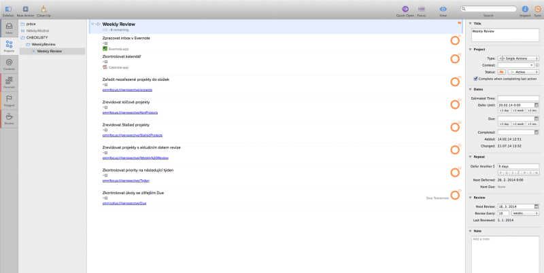This screenshot has width=544, height=273.
Task: Click the Sync icon in toolbar
Action: coord(538,9)
